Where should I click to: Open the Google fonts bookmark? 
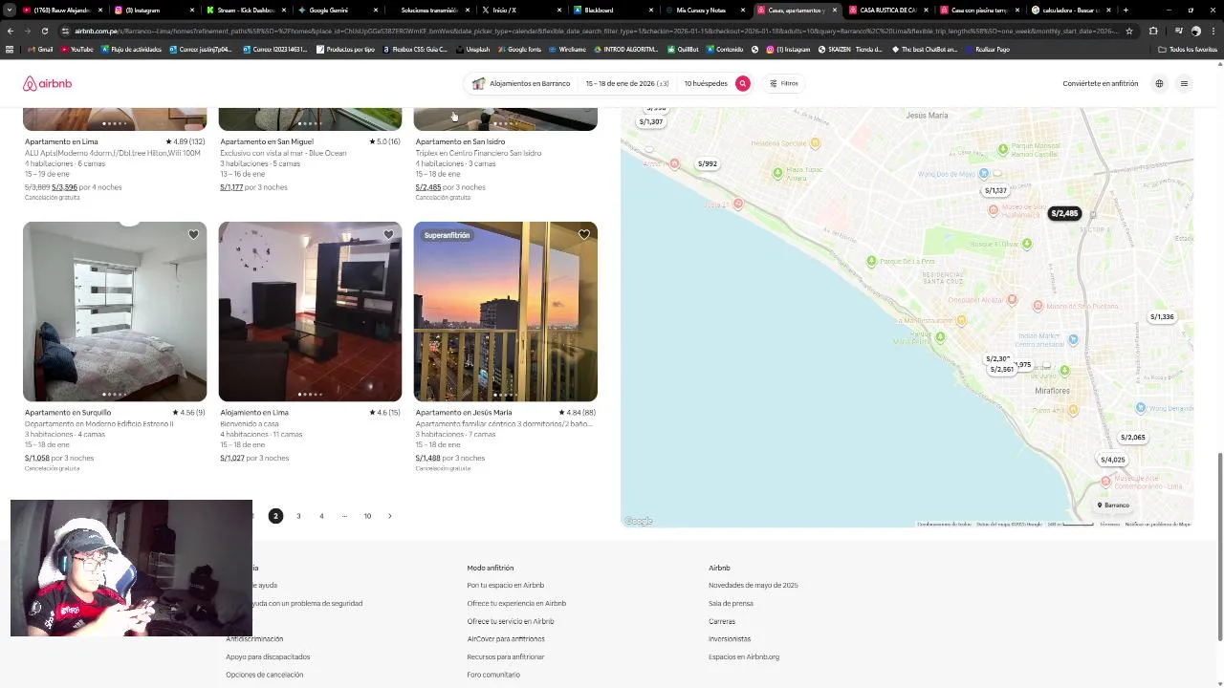pyautogui.click(x=519, y=49)
